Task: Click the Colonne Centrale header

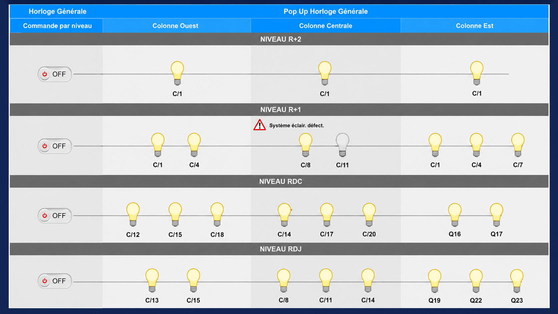Action: pos(326,26)
